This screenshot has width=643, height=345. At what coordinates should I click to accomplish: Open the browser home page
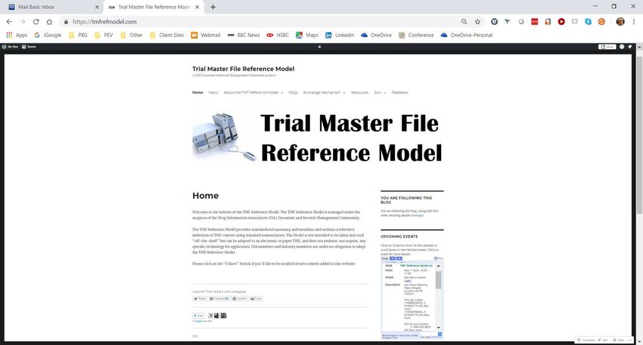point(49,22)
